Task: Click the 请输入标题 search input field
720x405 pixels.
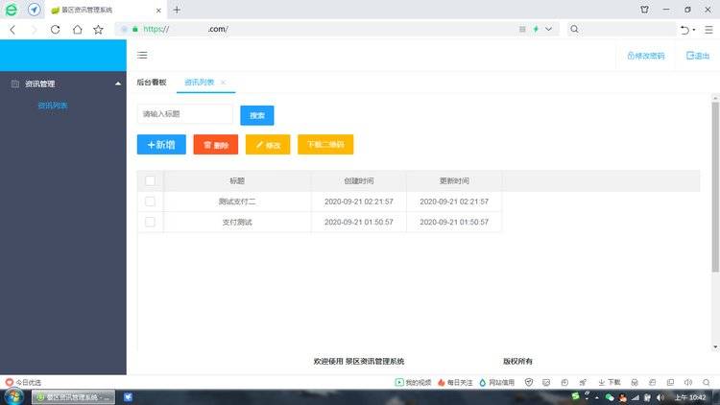Action: (184, 114)
